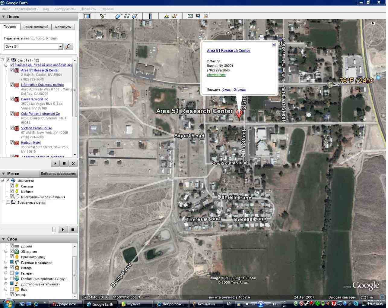Open the Файл menu
Image resolution: width=388 pixels, height=308 pixels.
(x=6, y=9)
